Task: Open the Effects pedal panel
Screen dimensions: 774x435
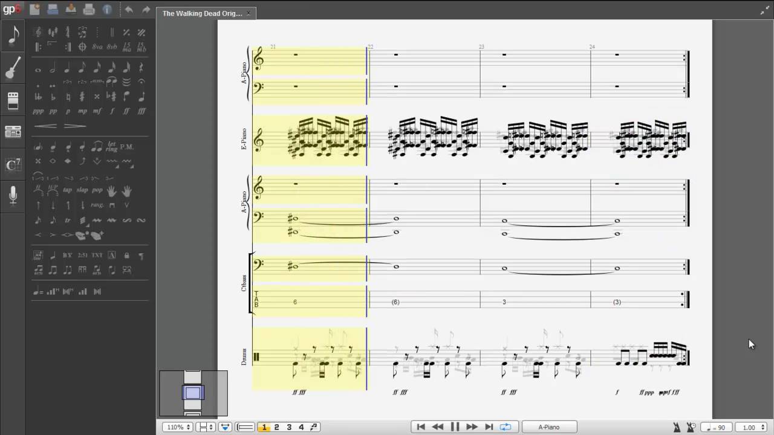Action: point(13,100)
